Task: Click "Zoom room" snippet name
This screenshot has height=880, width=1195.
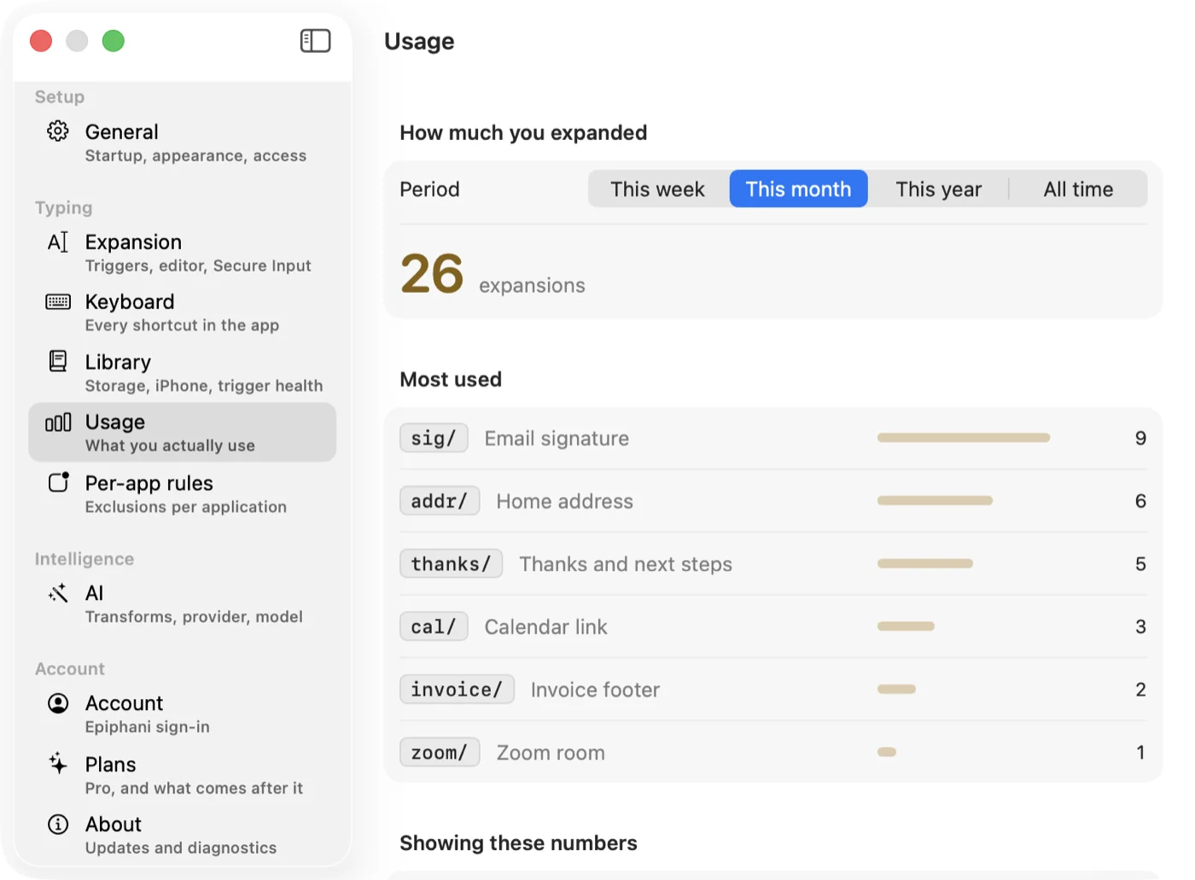Action: click(551, 753)
